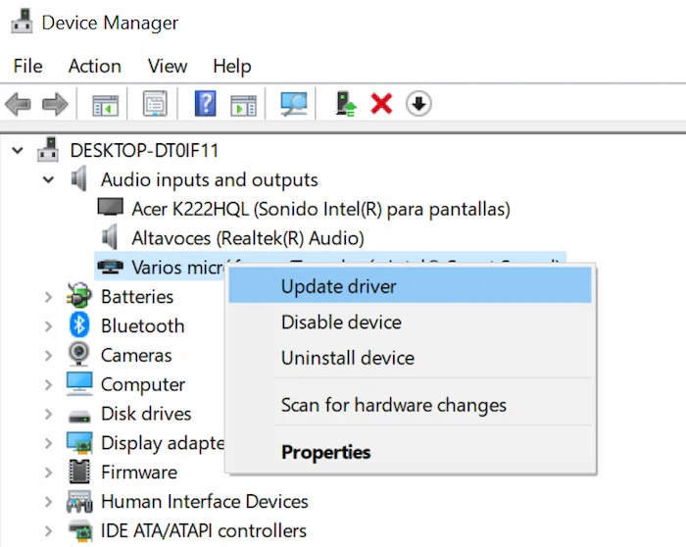
Task: Click the Disable device down-arrow icon
Action: [x=418, y=104]
